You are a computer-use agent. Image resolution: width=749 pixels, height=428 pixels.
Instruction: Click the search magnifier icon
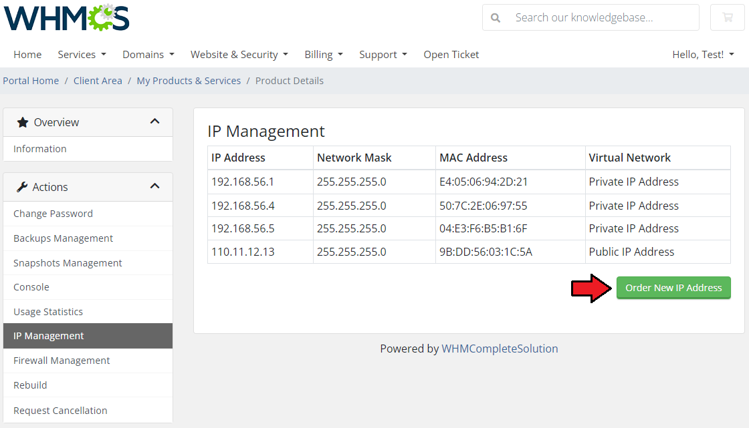496,18
